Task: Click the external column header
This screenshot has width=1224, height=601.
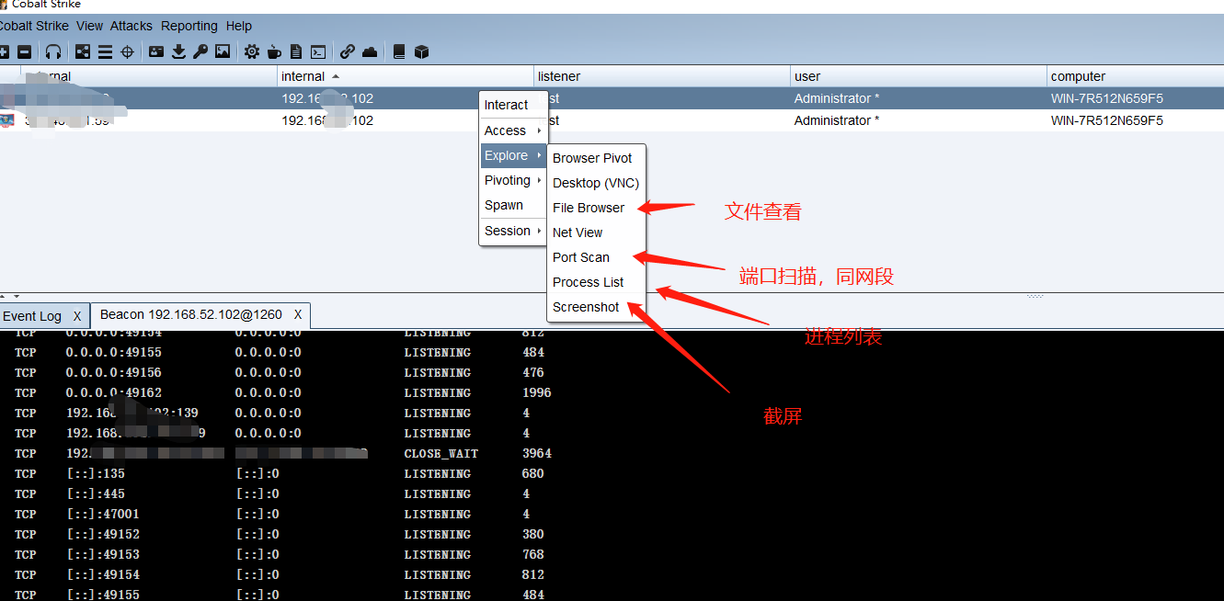Action: (x=149, y=76)
